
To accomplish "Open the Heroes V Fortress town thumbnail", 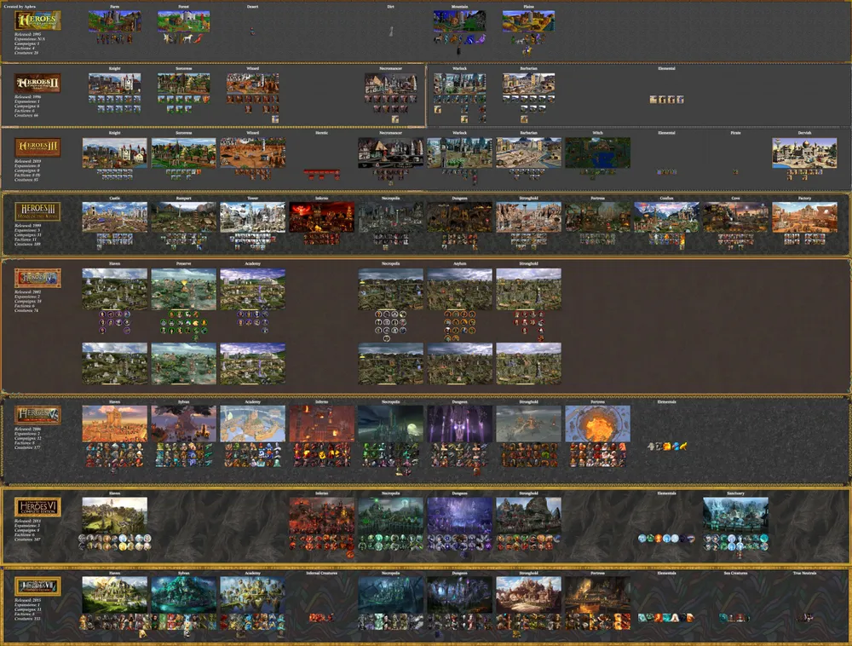I will click(x=597, y=424).
